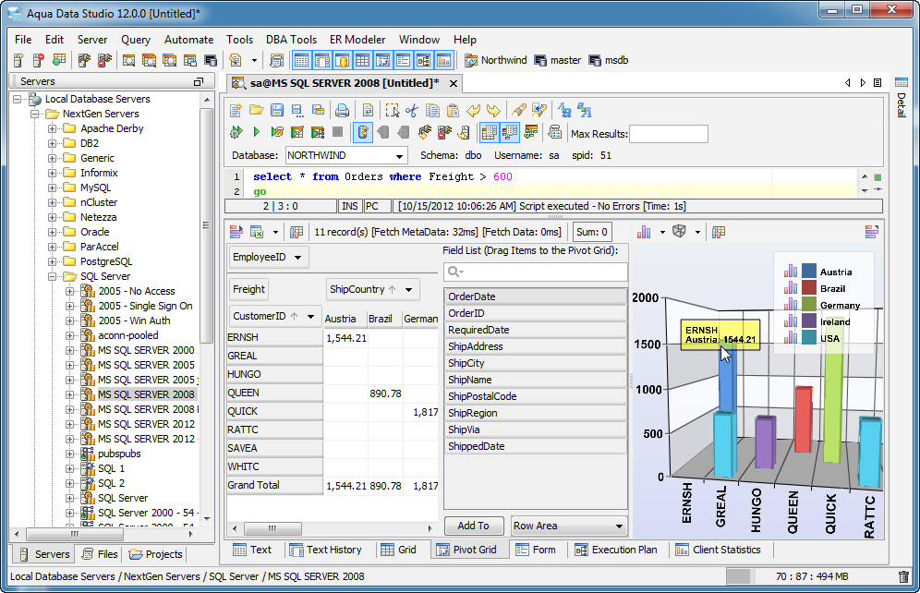
Task: Click the 3D cube chart icon
Action: pos(679,232)
